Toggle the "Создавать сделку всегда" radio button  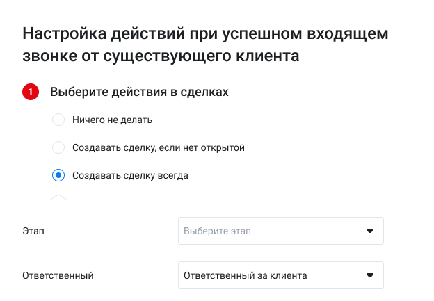coord(59,175)
